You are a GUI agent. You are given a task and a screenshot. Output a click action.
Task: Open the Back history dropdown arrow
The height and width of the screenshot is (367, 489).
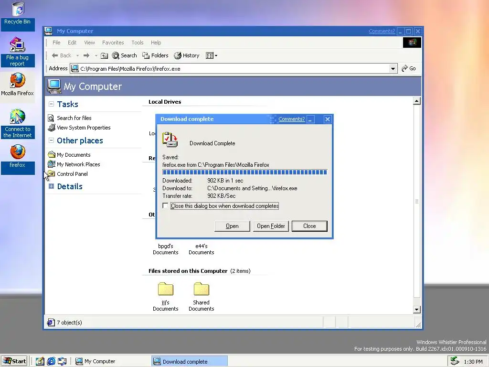tap(77, 55)
